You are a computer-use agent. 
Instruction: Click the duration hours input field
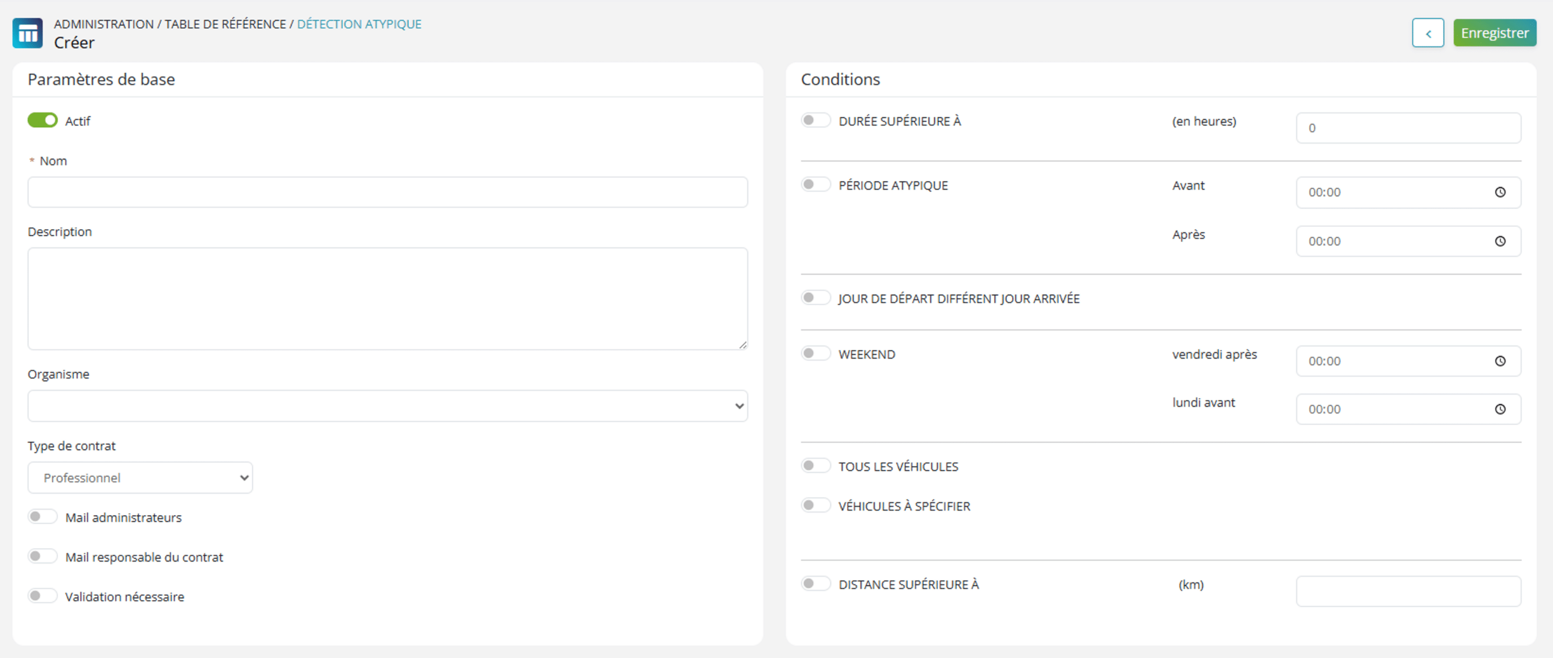[1408, 128]
